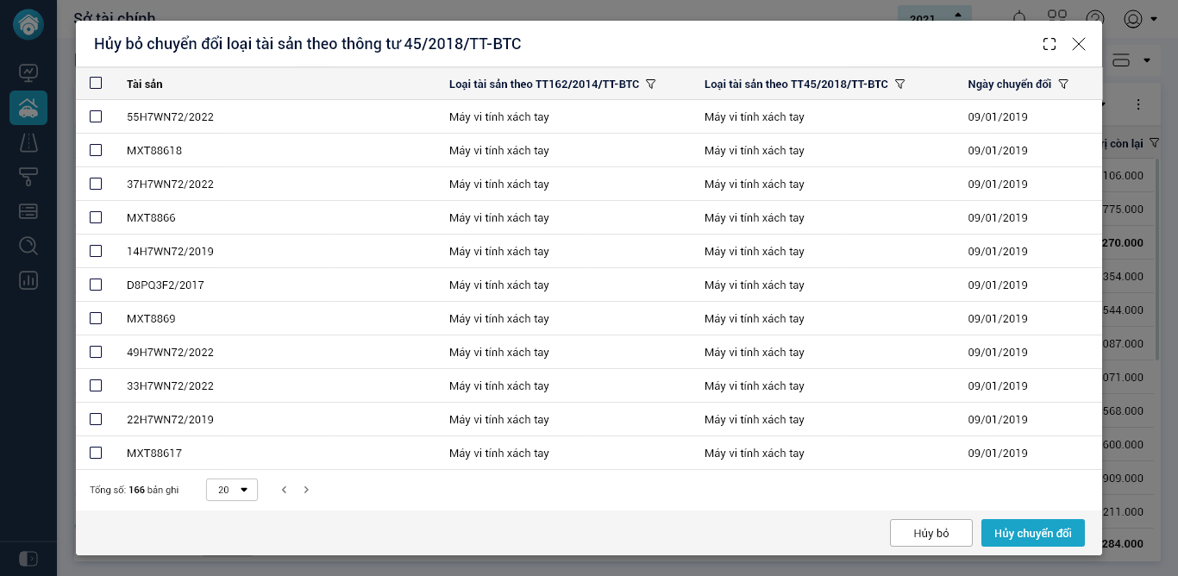Tick the select-all checkbox in the table header
The width and height of the screenshot is (1178, 576).
point(96,84)
